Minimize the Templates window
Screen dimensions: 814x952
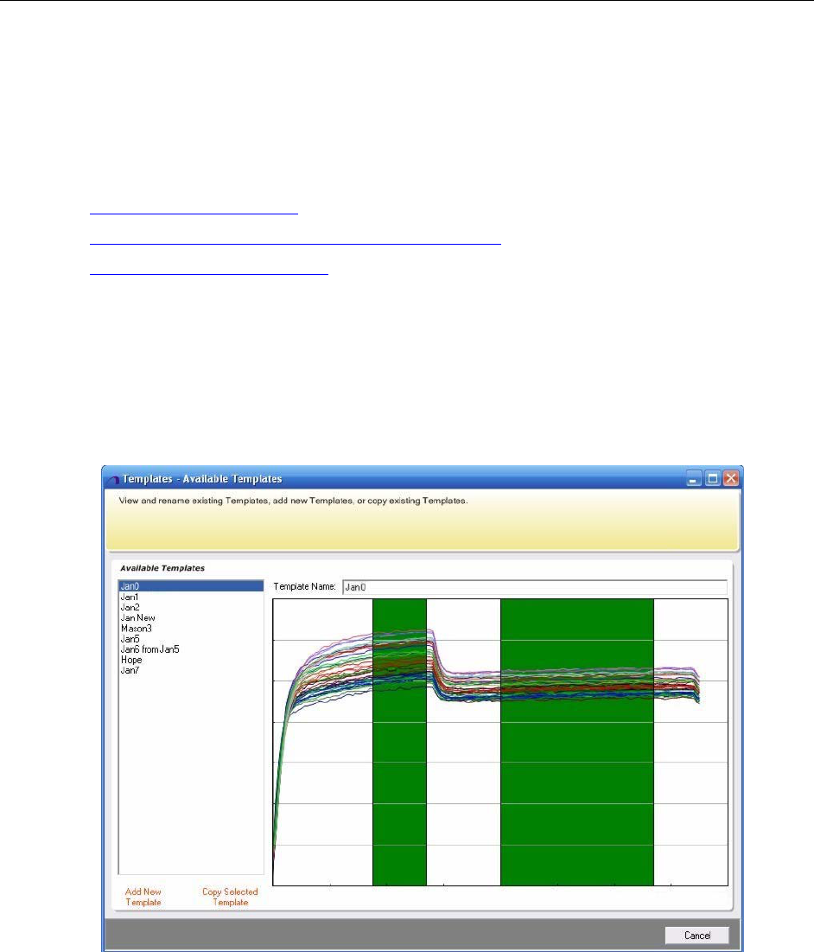coord(693,478)
